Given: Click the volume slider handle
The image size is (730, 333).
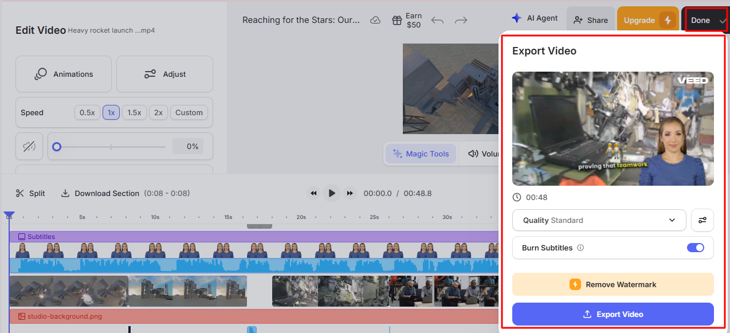Looking at the screenshot, I should pyautogui.click(x=57, y=146).
